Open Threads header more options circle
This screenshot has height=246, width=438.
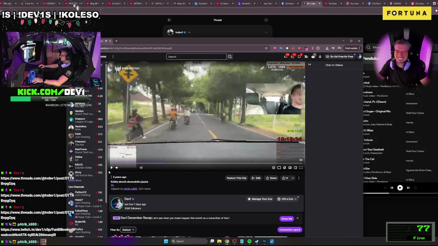pyautogui.click(x=266, y=20)
